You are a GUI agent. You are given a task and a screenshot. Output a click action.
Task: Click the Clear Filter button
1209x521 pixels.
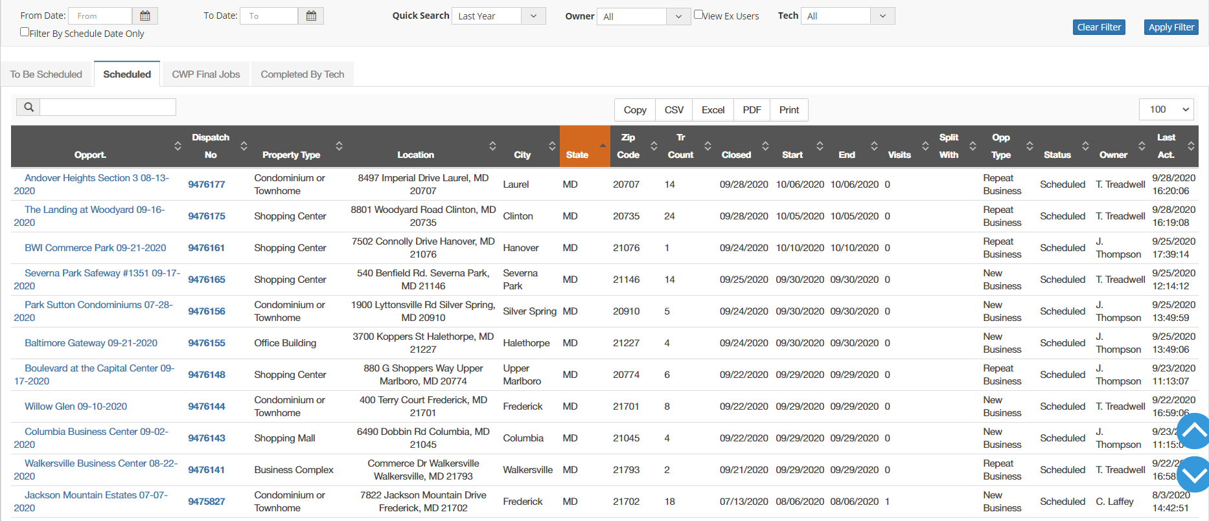1099,27
